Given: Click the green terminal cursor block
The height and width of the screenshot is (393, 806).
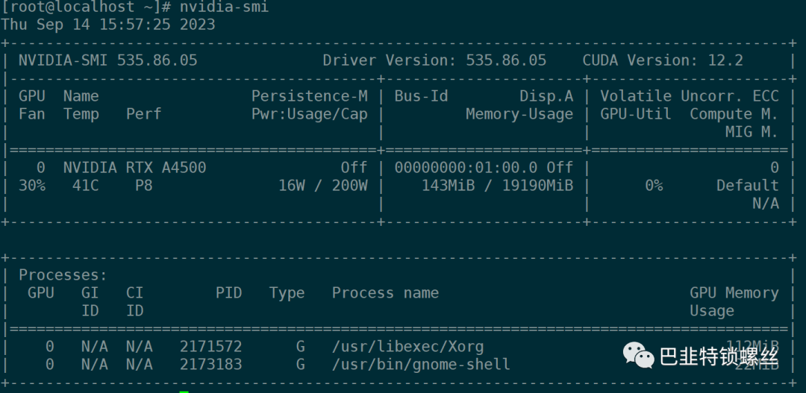Looking at the screenshot, I should point(184,390).
